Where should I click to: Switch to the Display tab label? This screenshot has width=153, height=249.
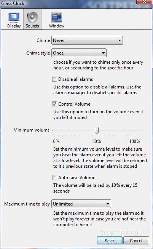point(14,26)
